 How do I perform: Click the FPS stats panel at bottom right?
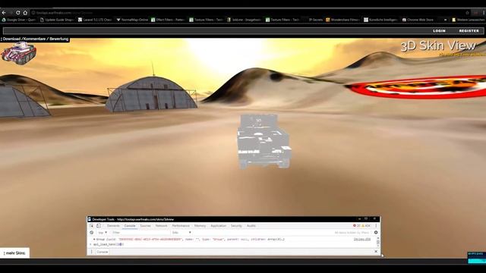[x=476, y=258]
